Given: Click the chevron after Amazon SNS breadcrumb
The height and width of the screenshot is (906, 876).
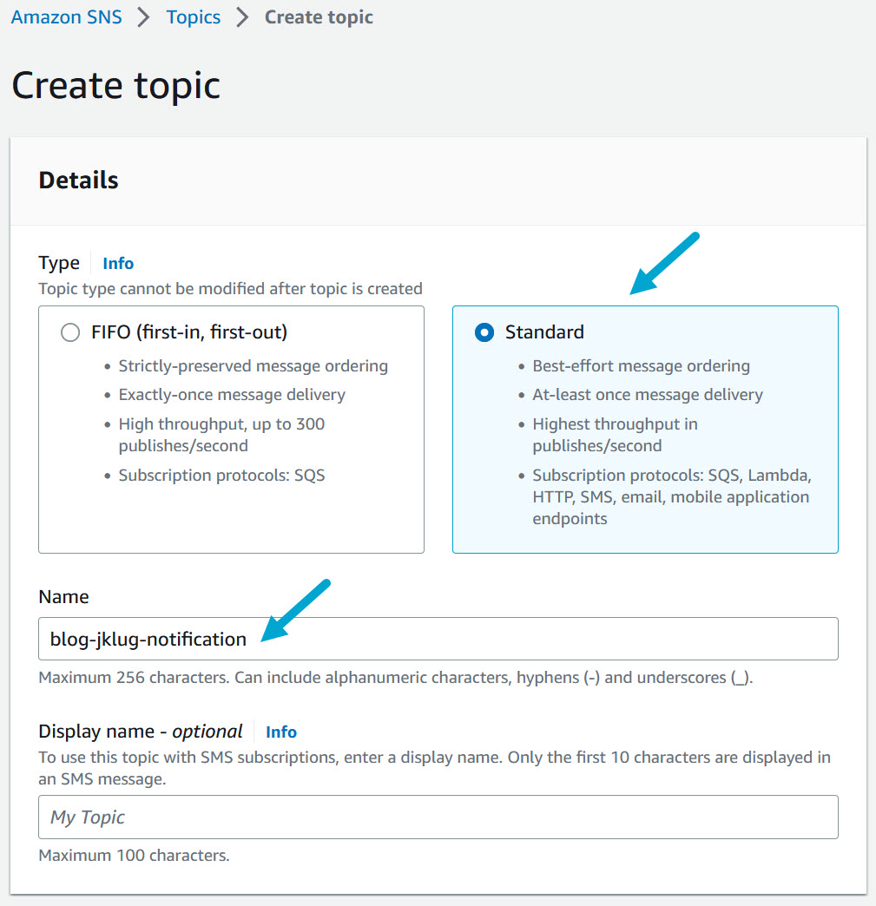Looking at the screenshot, I should 143,17.
